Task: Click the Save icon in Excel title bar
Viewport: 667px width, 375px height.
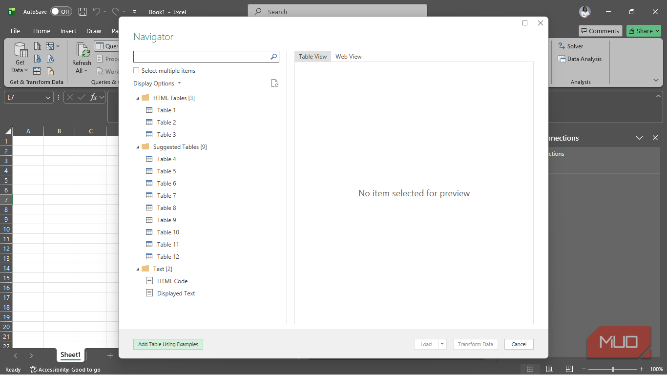Action: coord(83,12)
